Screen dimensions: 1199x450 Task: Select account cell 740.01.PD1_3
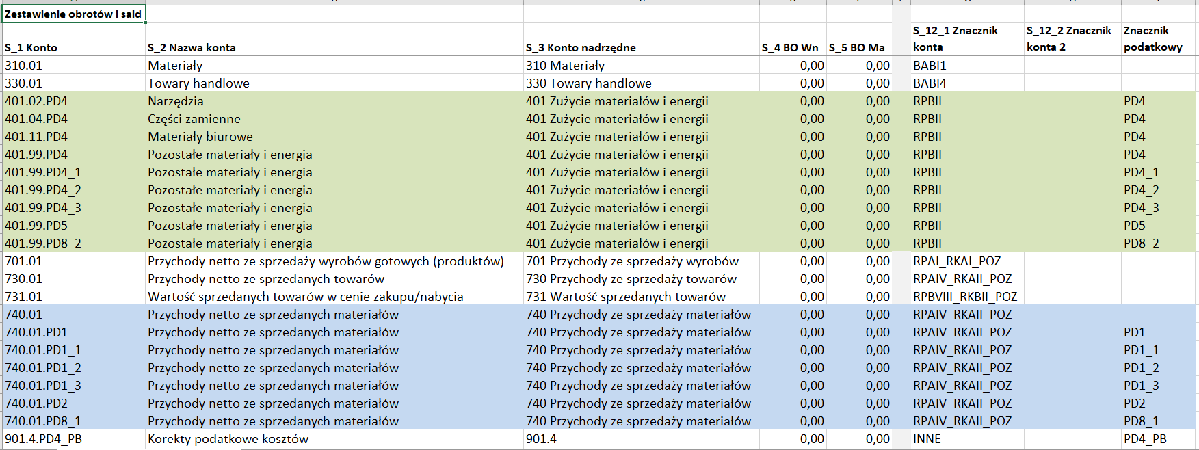click(x=73, y=385)
